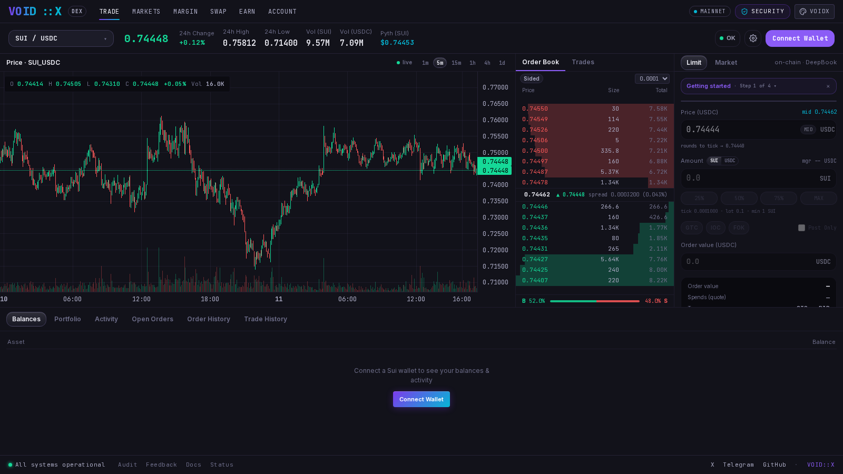Click the DEX badge

(77, 11)
